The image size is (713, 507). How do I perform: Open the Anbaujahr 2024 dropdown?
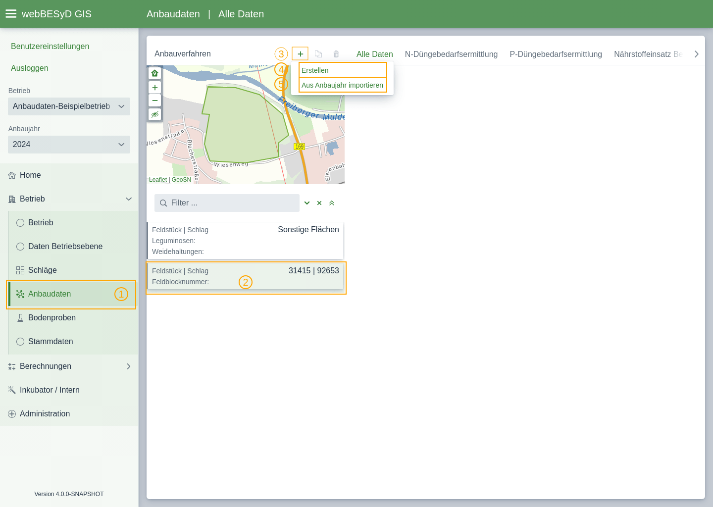pyautogui.click(x=69, y=145)
